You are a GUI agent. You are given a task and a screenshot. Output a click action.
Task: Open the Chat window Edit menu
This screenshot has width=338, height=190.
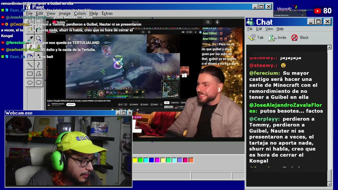[259, 29]
